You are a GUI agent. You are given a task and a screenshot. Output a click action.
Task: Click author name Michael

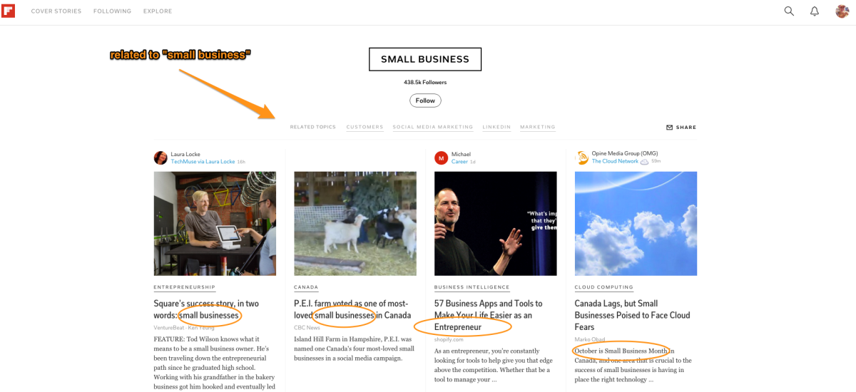point(461,154)
